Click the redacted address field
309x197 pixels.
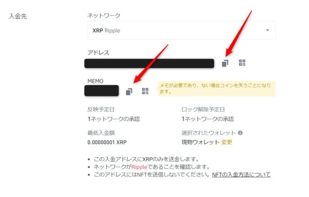click(x=149, y=64)
